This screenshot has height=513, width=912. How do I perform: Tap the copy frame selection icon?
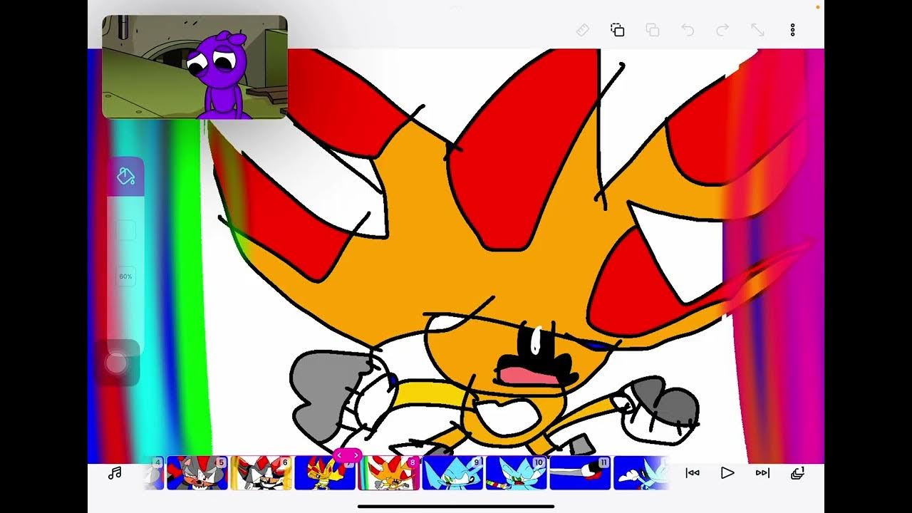[617, 30]
